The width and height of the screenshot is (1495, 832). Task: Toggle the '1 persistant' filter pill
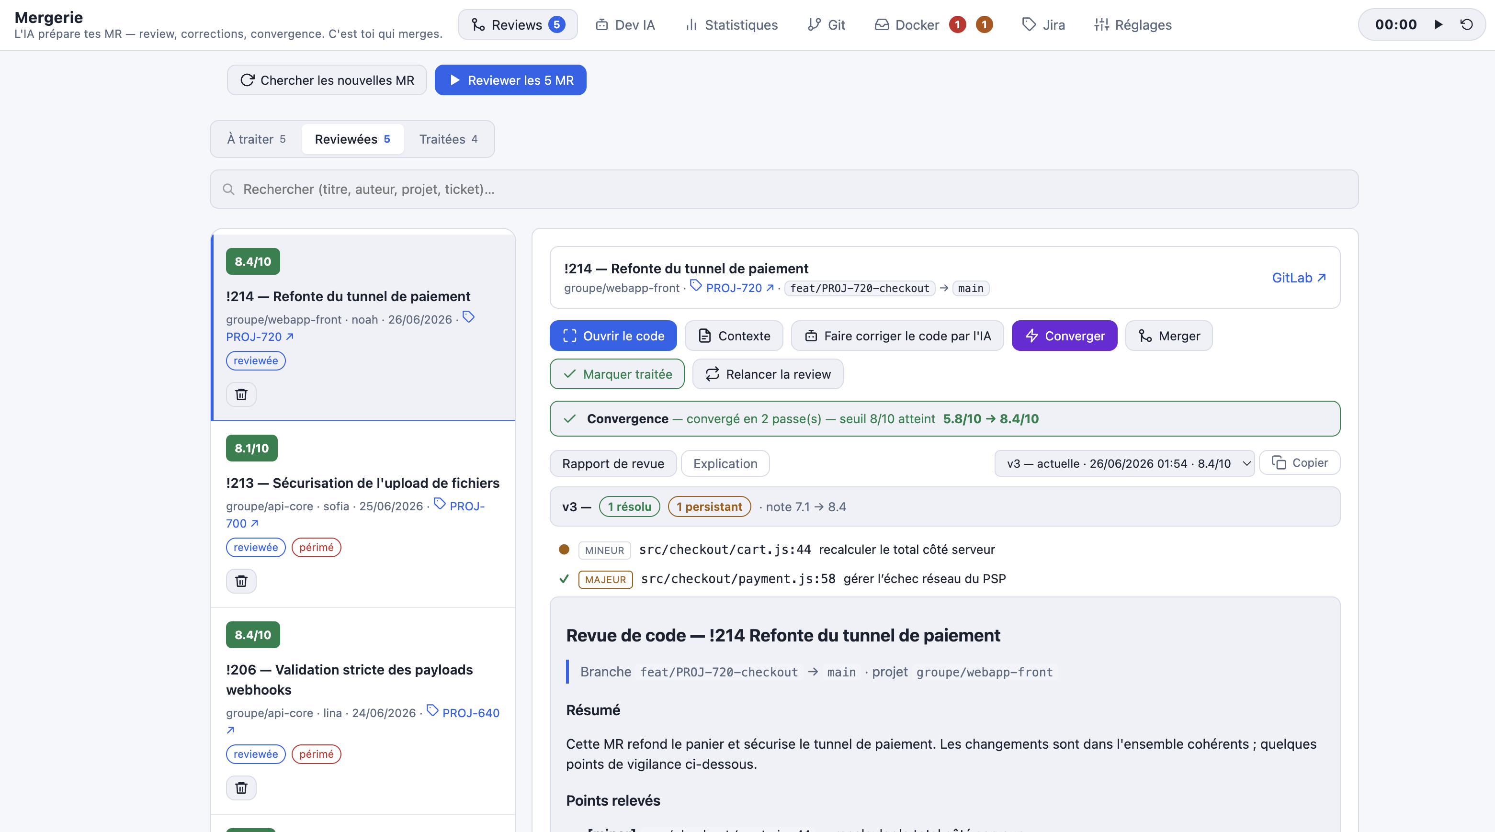[x=709, y=506]
